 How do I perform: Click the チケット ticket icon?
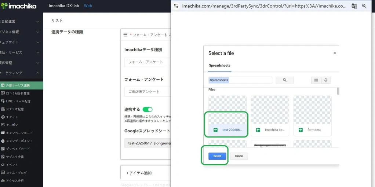[3, 117]
